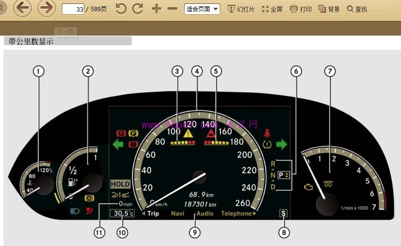Start slideshow with 幻灯片 button
Screen dimensions: 401x246
241,9
